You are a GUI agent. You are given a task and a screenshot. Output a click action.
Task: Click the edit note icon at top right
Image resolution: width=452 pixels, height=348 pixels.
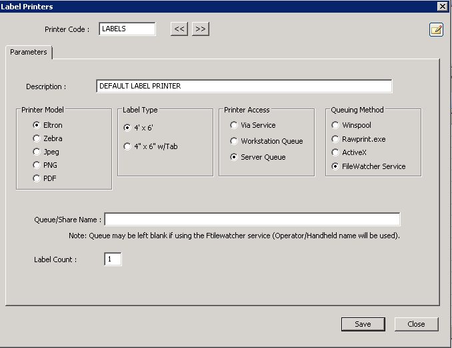tap(436, 29)
